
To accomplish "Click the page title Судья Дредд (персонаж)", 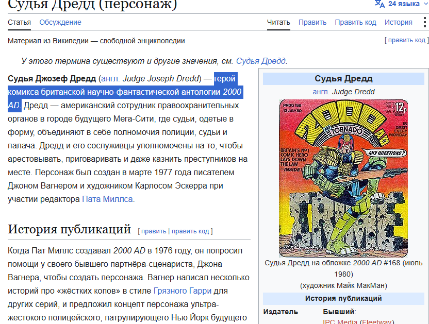I will click(92, 4).
